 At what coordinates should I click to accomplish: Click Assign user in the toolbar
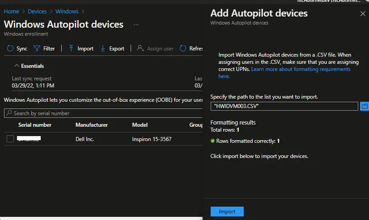pos(160,49)
